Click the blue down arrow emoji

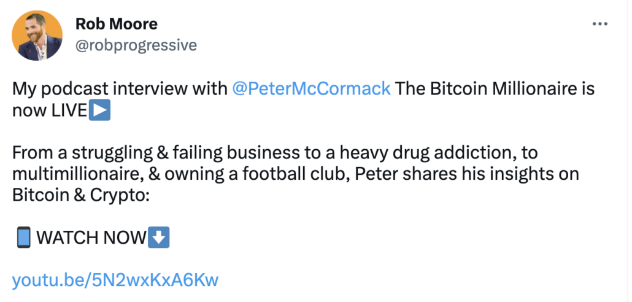pyautogui.click(x=159, y=237)
